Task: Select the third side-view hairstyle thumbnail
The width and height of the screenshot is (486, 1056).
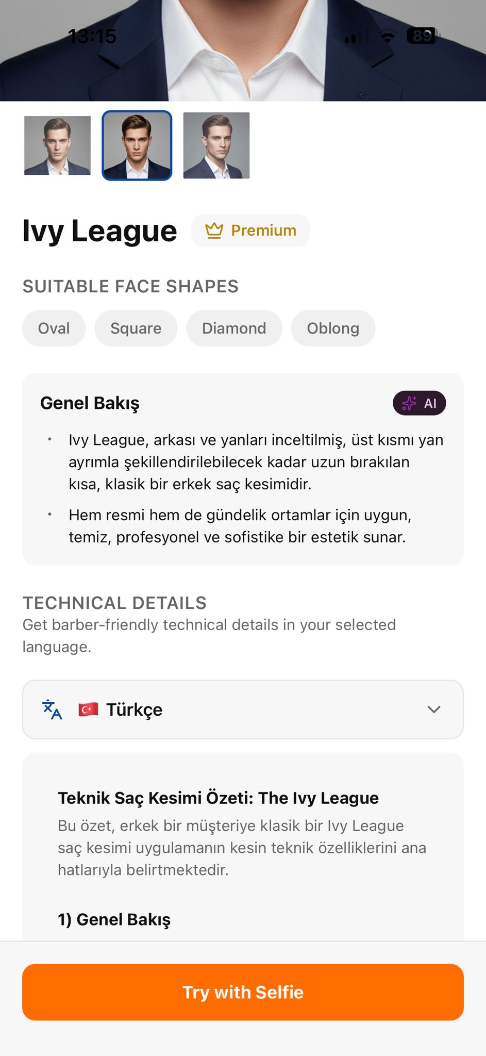Action: 216,145
